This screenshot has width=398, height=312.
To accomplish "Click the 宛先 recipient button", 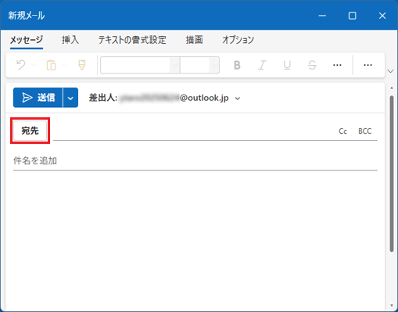I will [x=30, y=131].
